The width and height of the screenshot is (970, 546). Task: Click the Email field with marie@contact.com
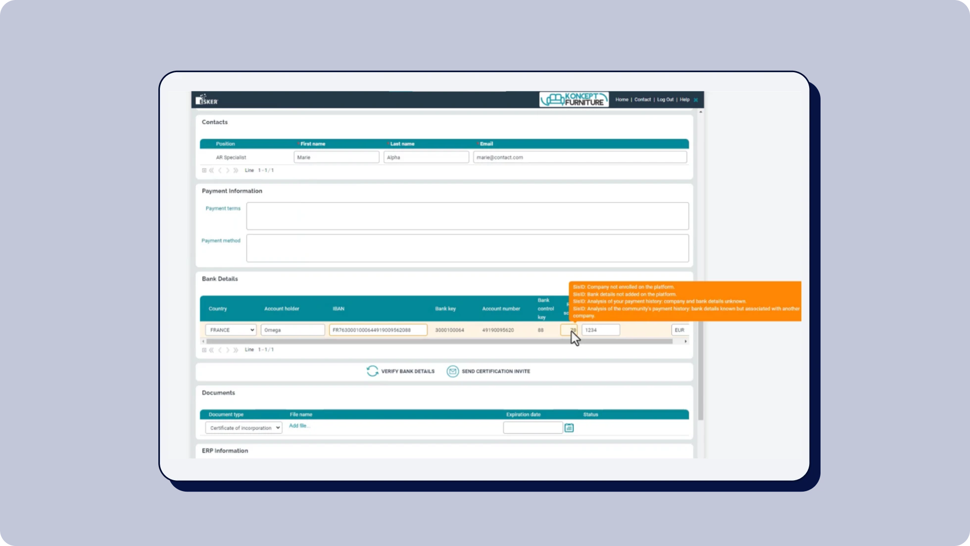click(580, 157)
